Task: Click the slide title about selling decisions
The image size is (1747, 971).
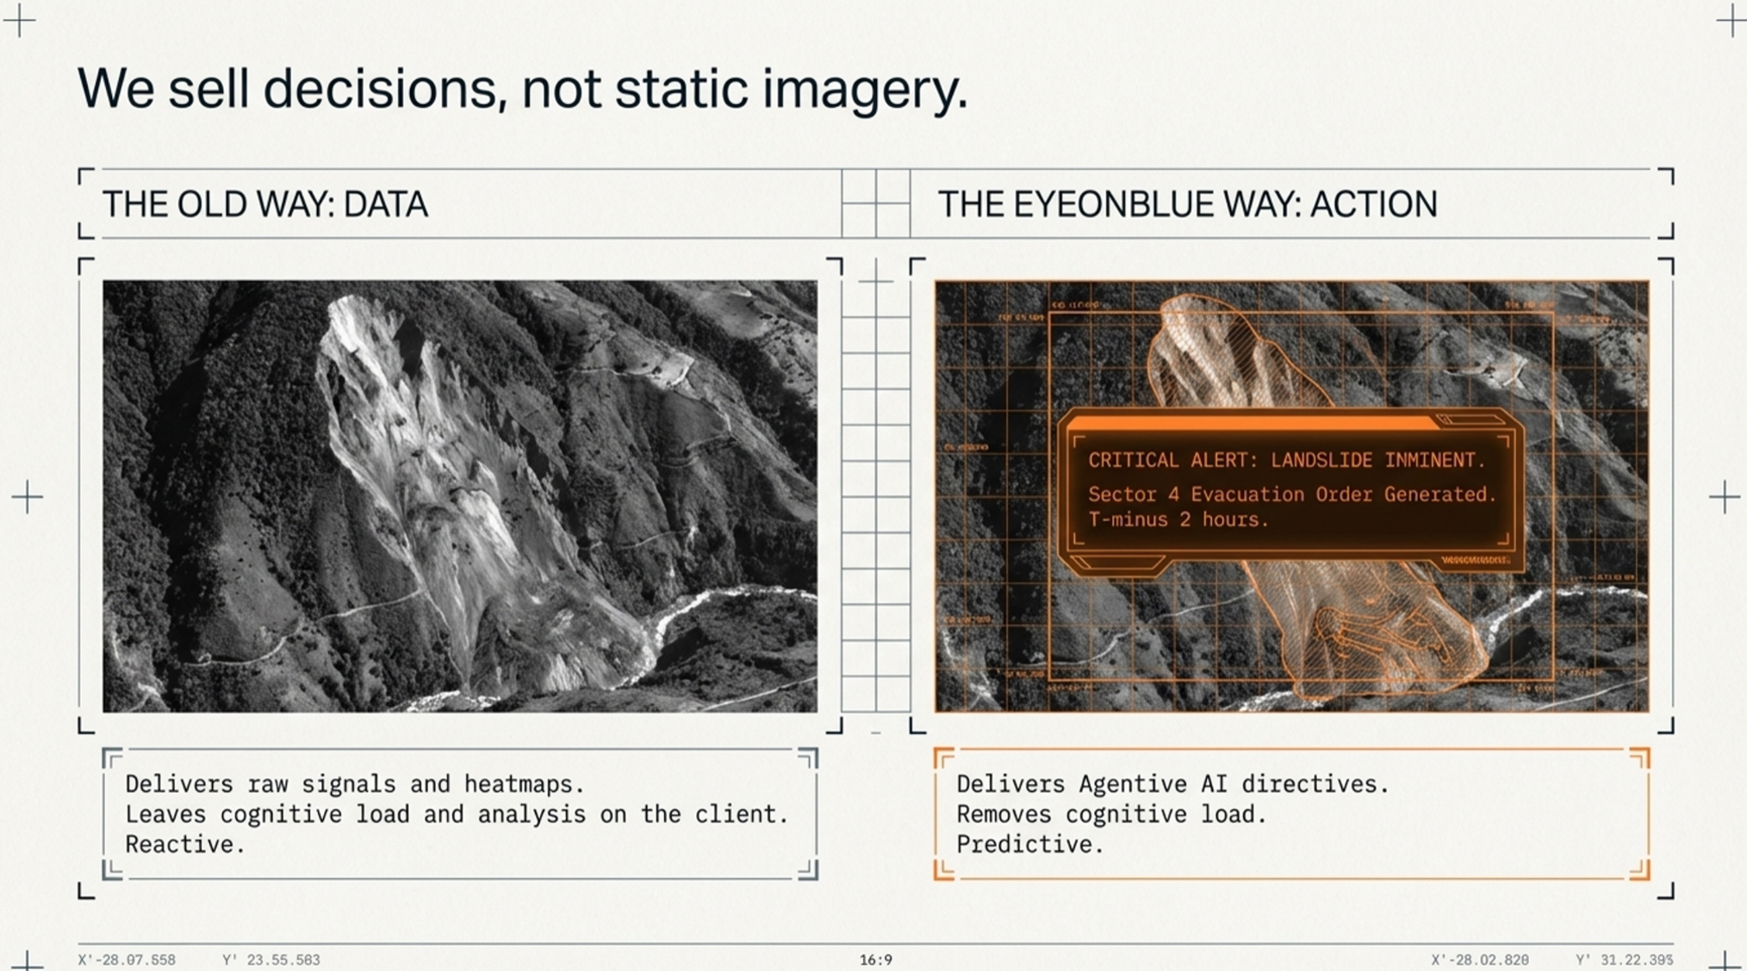Action: [x=522, y=89]
